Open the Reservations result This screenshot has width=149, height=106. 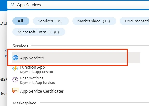click(76, 80)
